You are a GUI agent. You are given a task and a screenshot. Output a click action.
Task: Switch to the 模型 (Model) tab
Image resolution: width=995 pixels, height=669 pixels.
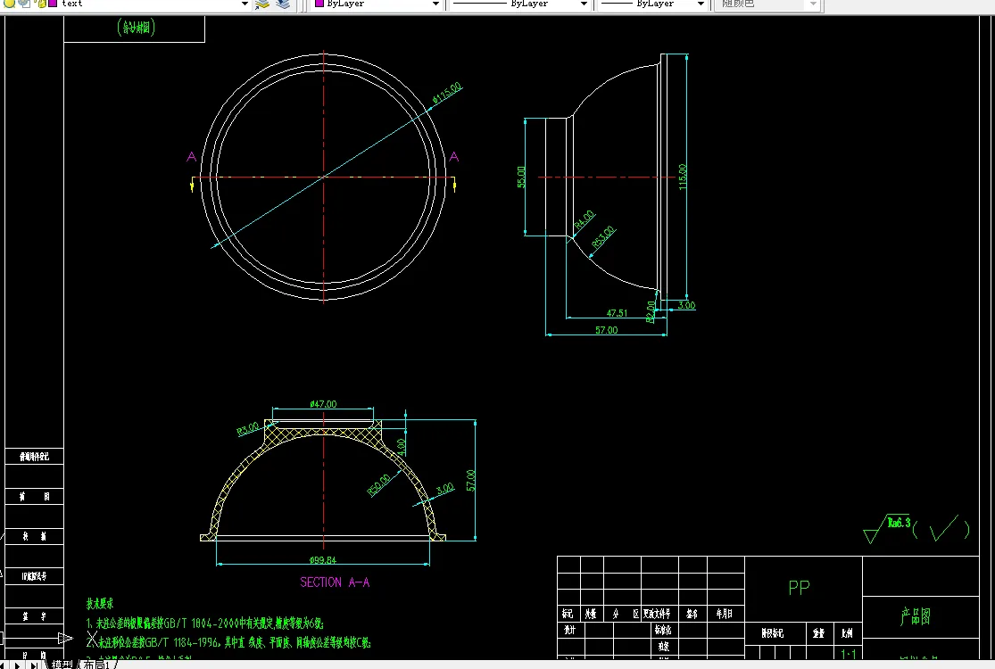(62, 664)
